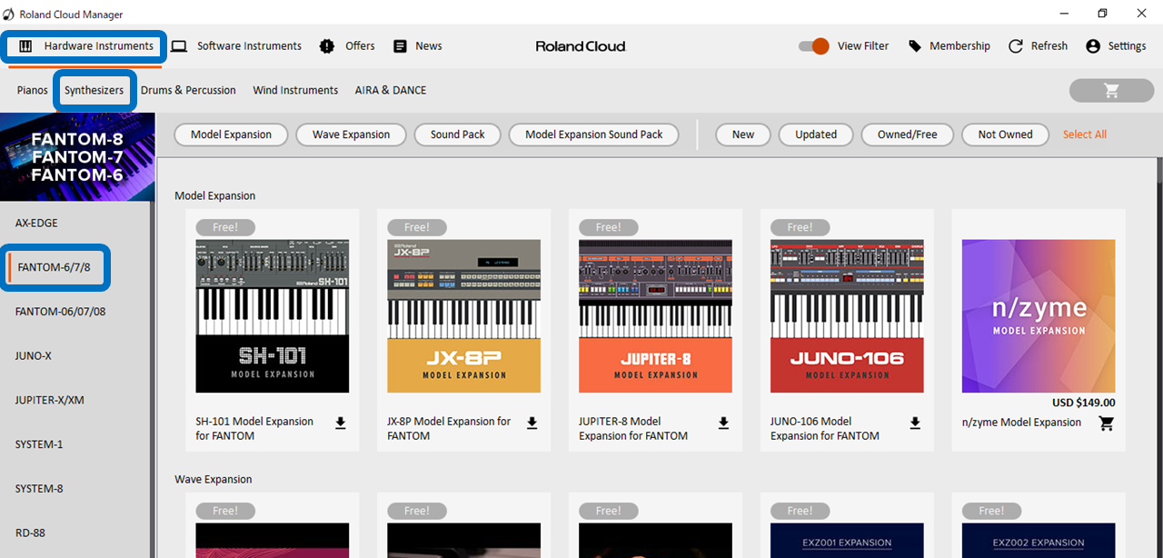The height and width of the screenshot is (558, 1163).
Task: Add n/zyme Model Expansion to cart
Action: pos(1106,423)
